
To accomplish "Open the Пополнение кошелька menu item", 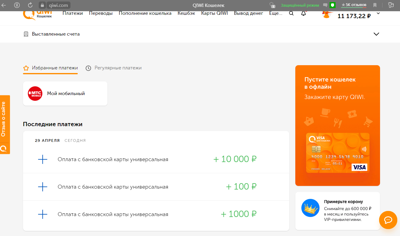I will tap(145, 13).
